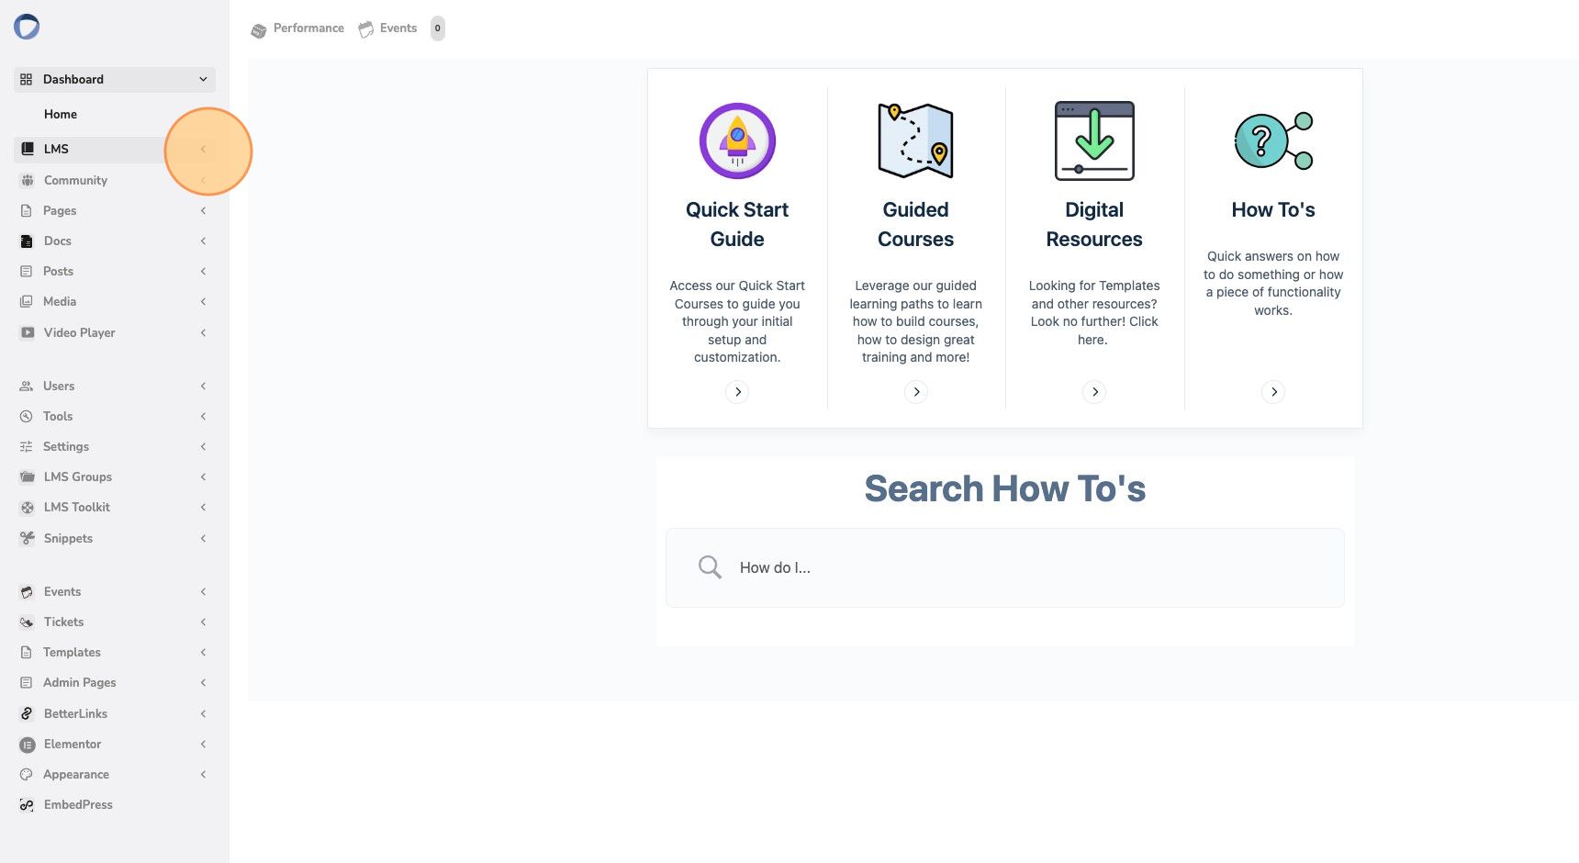The width and height of the screenshot is (1579, 863).
Task: Click the Posts sidebar icon
Action: coord(27,272)
